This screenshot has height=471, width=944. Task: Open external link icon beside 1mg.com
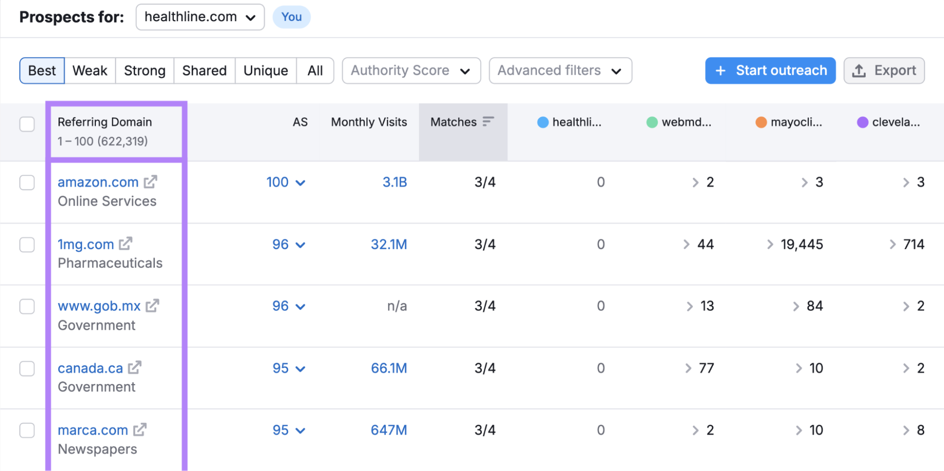126,244
